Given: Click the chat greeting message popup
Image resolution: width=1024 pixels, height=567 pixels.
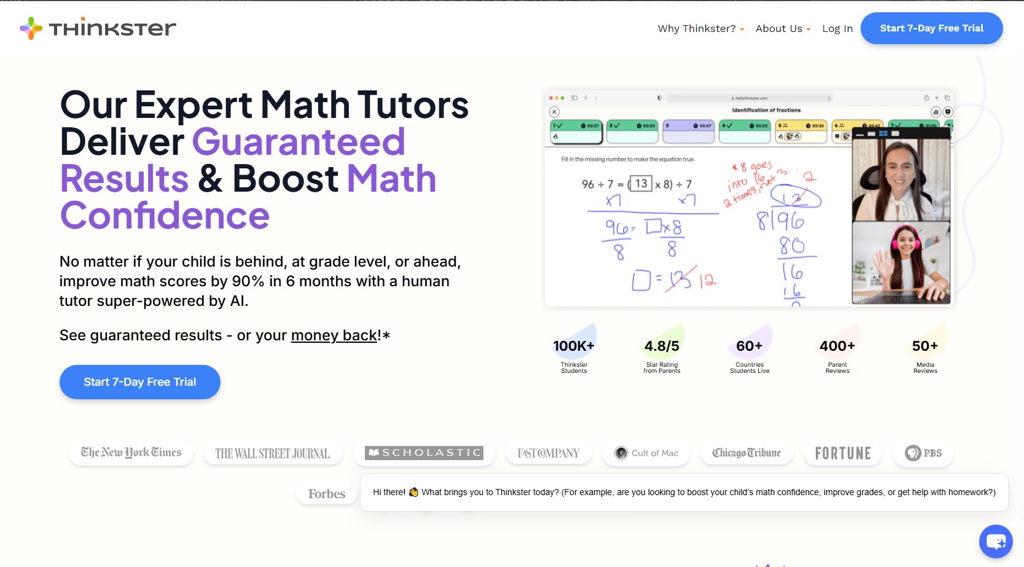Looking at the screenshot, I should click(684, 492).
